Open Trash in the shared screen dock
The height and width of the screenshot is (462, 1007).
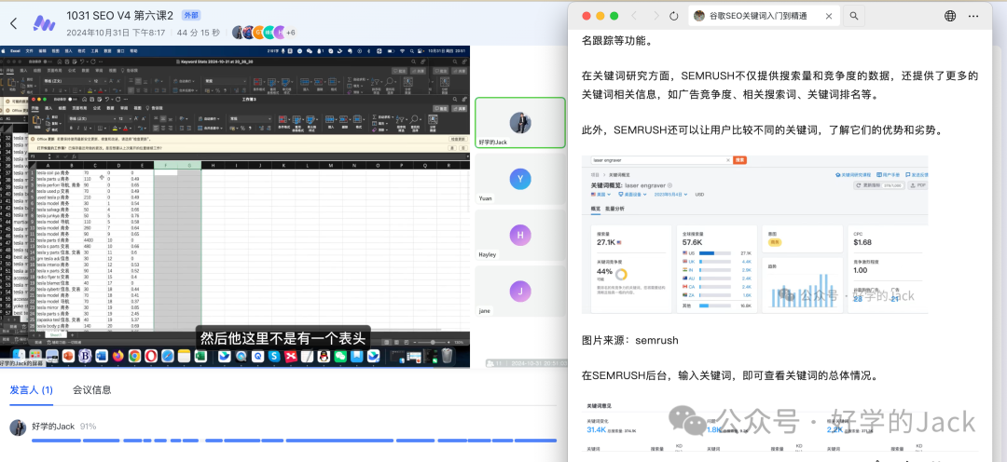(x=447, y=355)
